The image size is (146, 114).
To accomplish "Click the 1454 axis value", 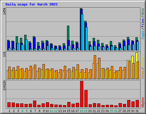I will tap(4, 11).
